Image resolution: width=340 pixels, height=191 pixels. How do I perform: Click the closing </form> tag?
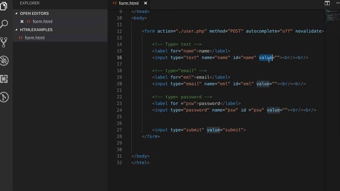(151, 136)
